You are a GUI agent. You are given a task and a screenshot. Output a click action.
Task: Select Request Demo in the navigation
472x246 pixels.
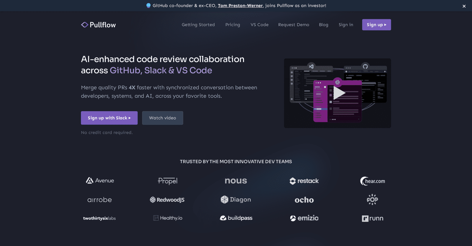pos(294,25)
